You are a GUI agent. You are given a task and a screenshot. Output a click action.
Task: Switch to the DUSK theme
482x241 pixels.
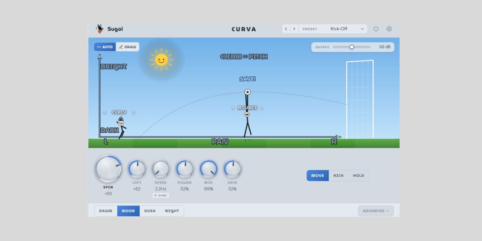tap(150, 211)
